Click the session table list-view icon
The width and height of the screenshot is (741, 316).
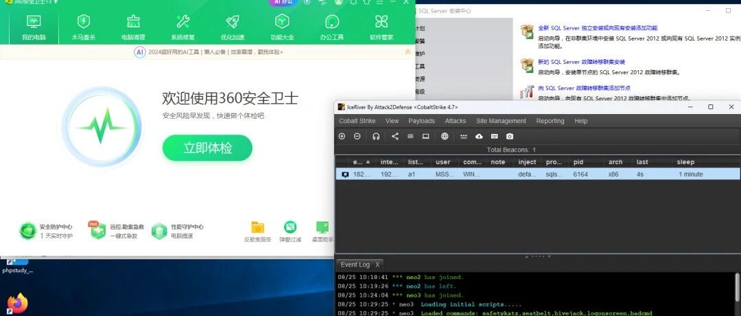pyautogui.click(x=410, y=136)
